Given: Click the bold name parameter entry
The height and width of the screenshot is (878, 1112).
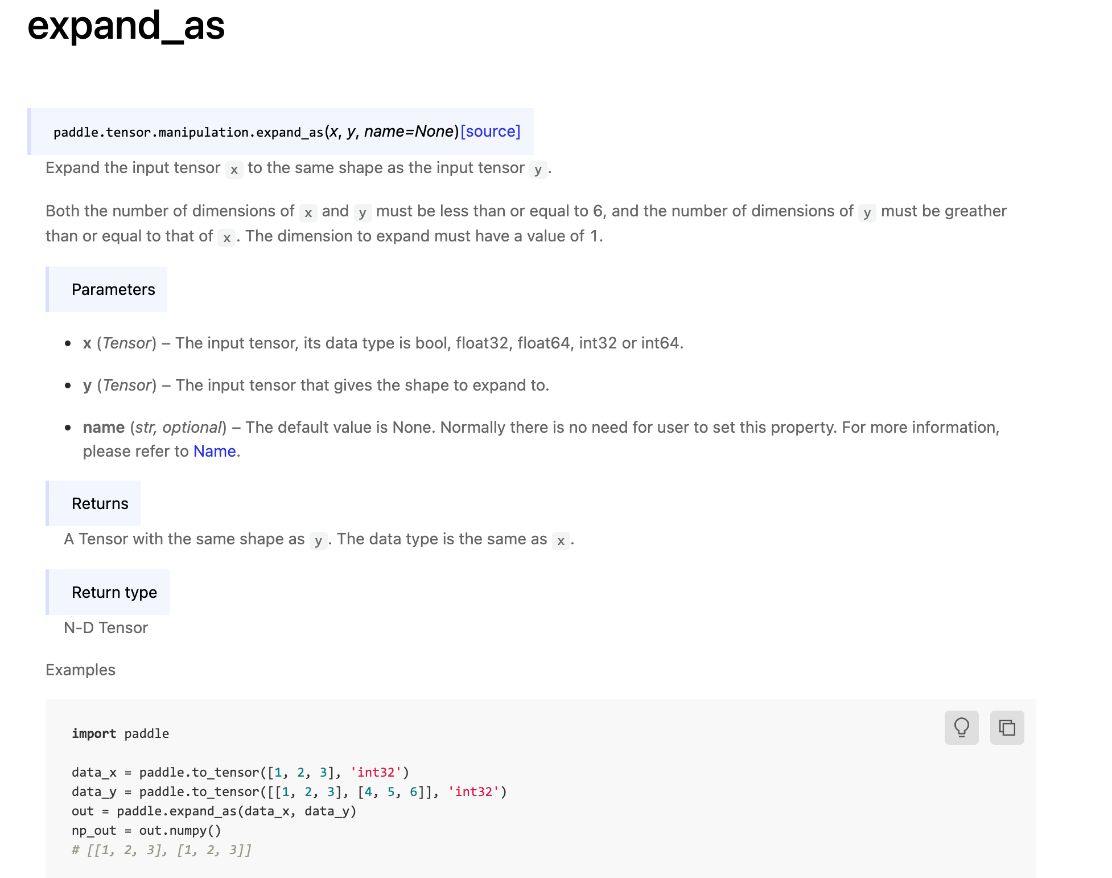Looking at the screenshot, I should (x=104, y=428).
